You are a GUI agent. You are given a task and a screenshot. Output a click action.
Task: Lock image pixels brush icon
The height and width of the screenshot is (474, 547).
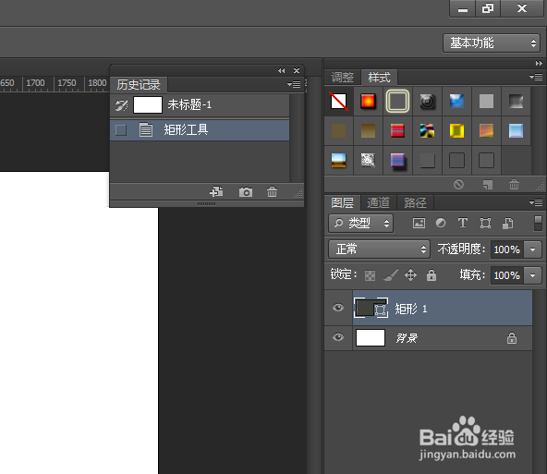point(391,274)
